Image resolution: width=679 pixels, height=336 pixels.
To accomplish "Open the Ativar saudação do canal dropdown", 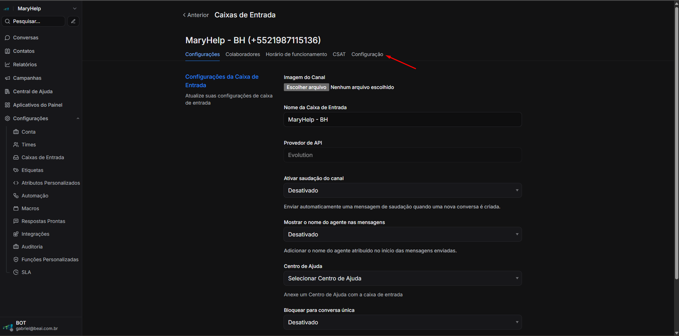I will click(402, 190).
